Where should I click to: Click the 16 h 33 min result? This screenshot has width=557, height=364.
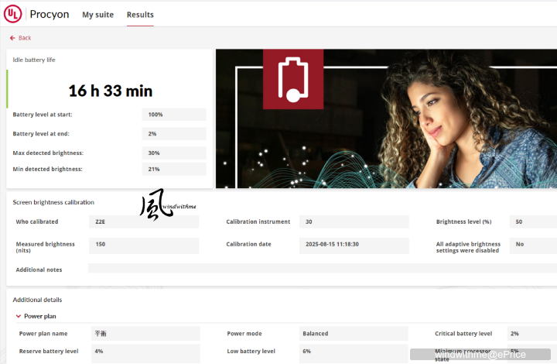[110, 91]
